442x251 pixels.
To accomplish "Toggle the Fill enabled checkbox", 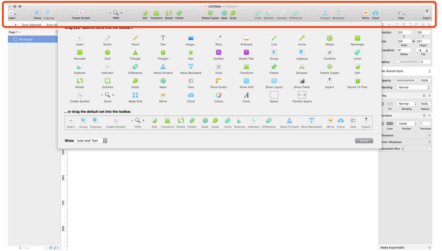I will tap(382, 104).
